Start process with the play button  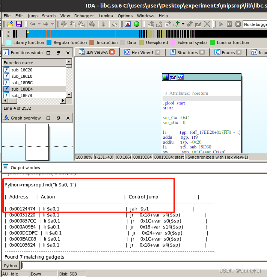coord(220,24)
